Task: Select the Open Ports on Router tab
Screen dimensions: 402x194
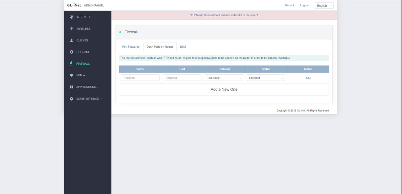Action: [x=160, y=47]
